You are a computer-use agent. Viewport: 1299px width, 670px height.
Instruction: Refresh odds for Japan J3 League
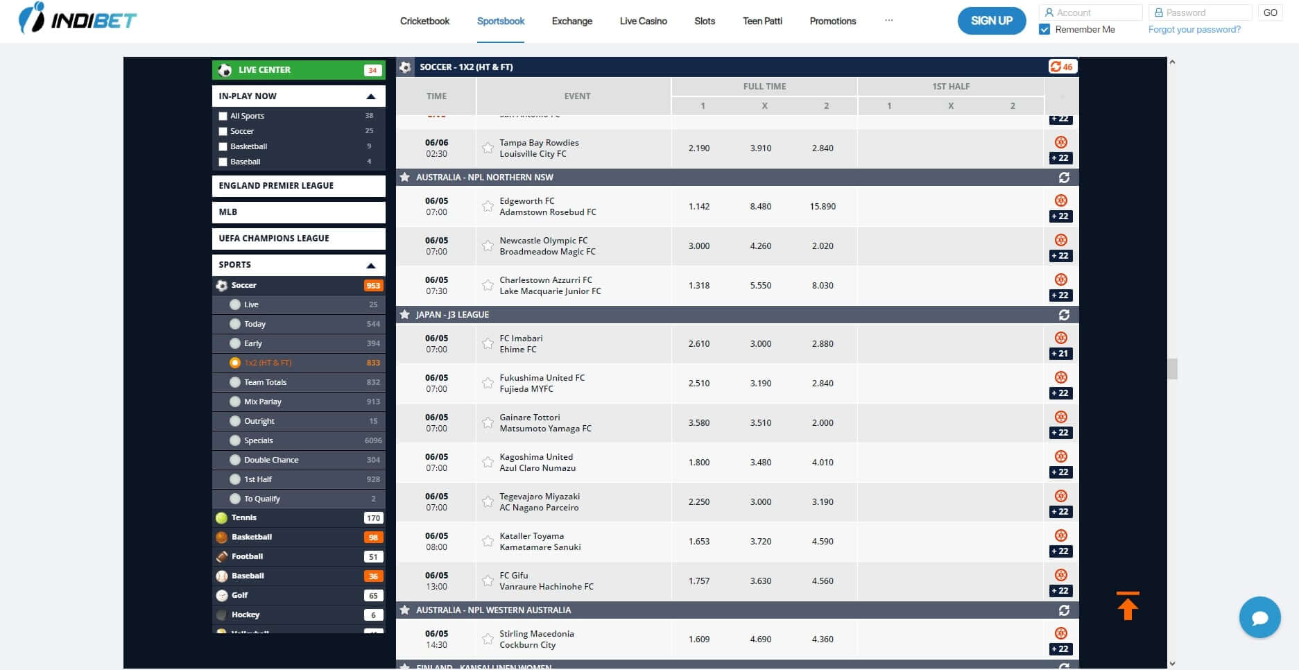point(1065,314)
